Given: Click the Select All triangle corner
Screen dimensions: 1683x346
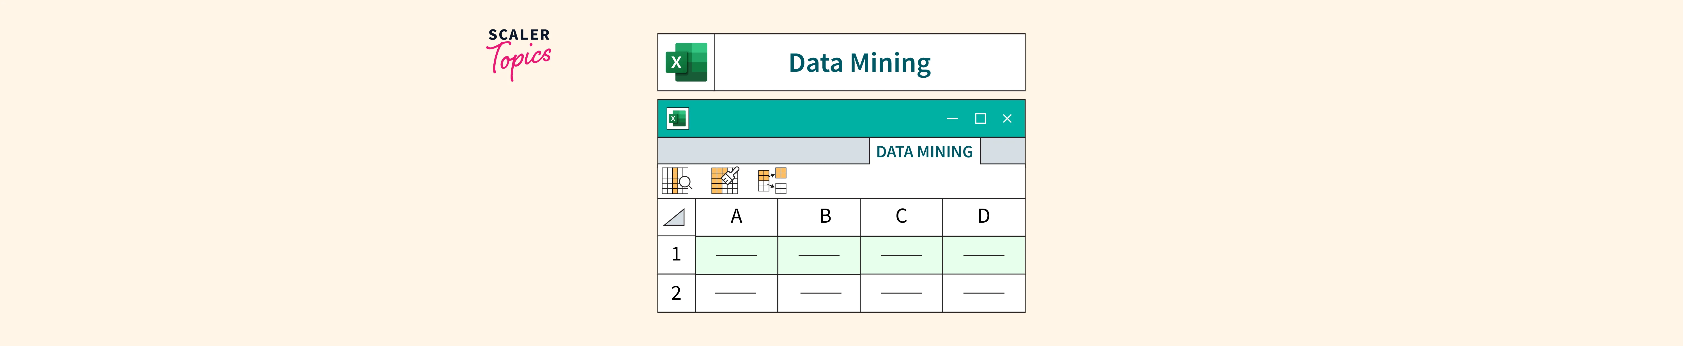Looking at the screenshot, I should (675, 217).
